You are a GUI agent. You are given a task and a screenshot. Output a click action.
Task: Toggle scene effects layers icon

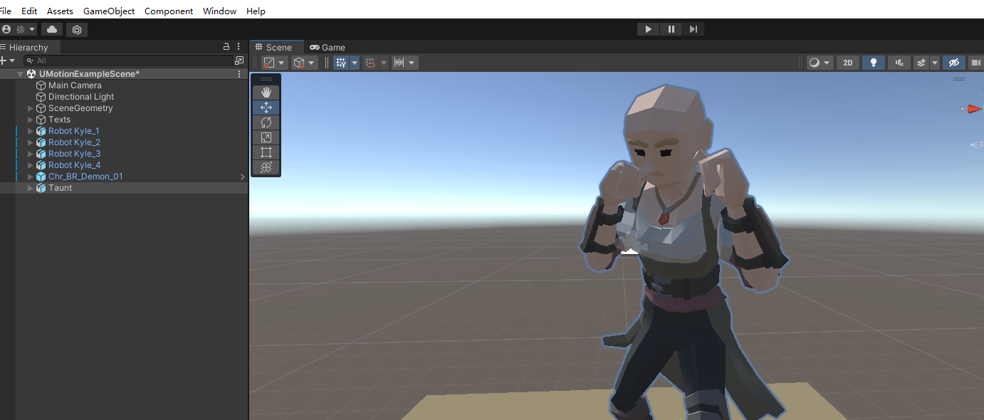point(921,63)
